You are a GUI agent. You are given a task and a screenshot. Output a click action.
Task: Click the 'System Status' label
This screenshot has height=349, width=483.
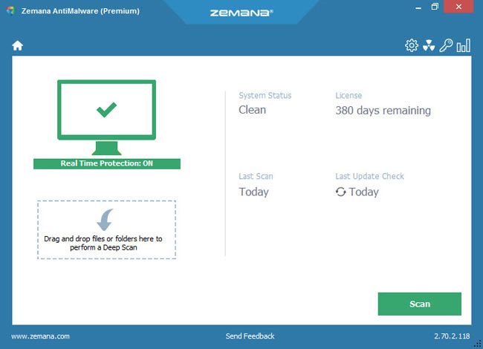pos(265,95)
